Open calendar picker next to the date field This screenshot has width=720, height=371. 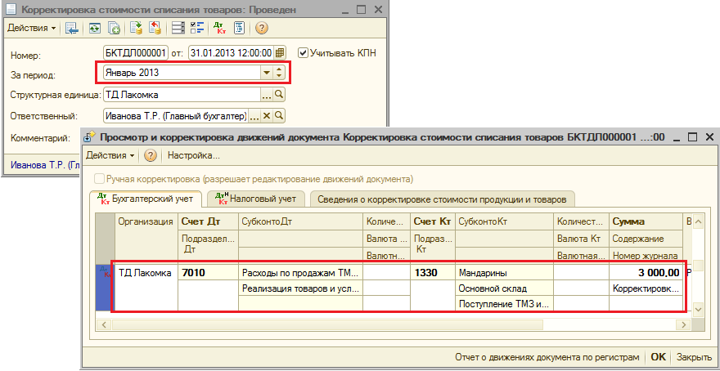tap(281, 53)
